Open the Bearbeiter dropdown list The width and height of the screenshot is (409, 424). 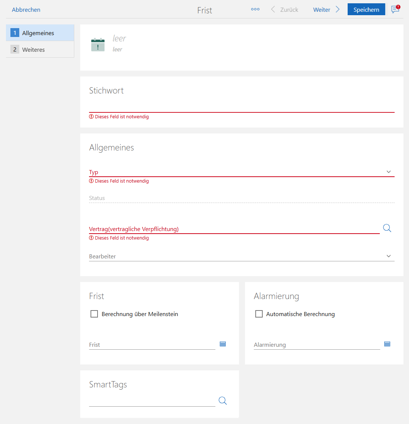coord(388,256)
